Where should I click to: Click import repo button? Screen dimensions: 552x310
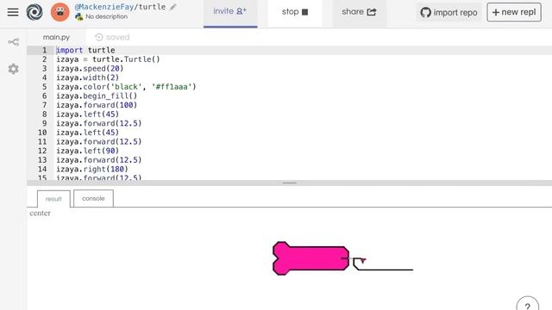pos(448,13)
